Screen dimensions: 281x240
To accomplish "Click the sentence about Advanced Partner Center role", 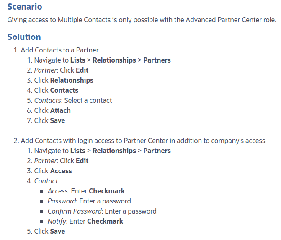I will click(142, 20).
